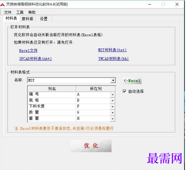Expand column dropdown for 下料长度 row
This screenshot has width=189, height=170.
[112, 107]
